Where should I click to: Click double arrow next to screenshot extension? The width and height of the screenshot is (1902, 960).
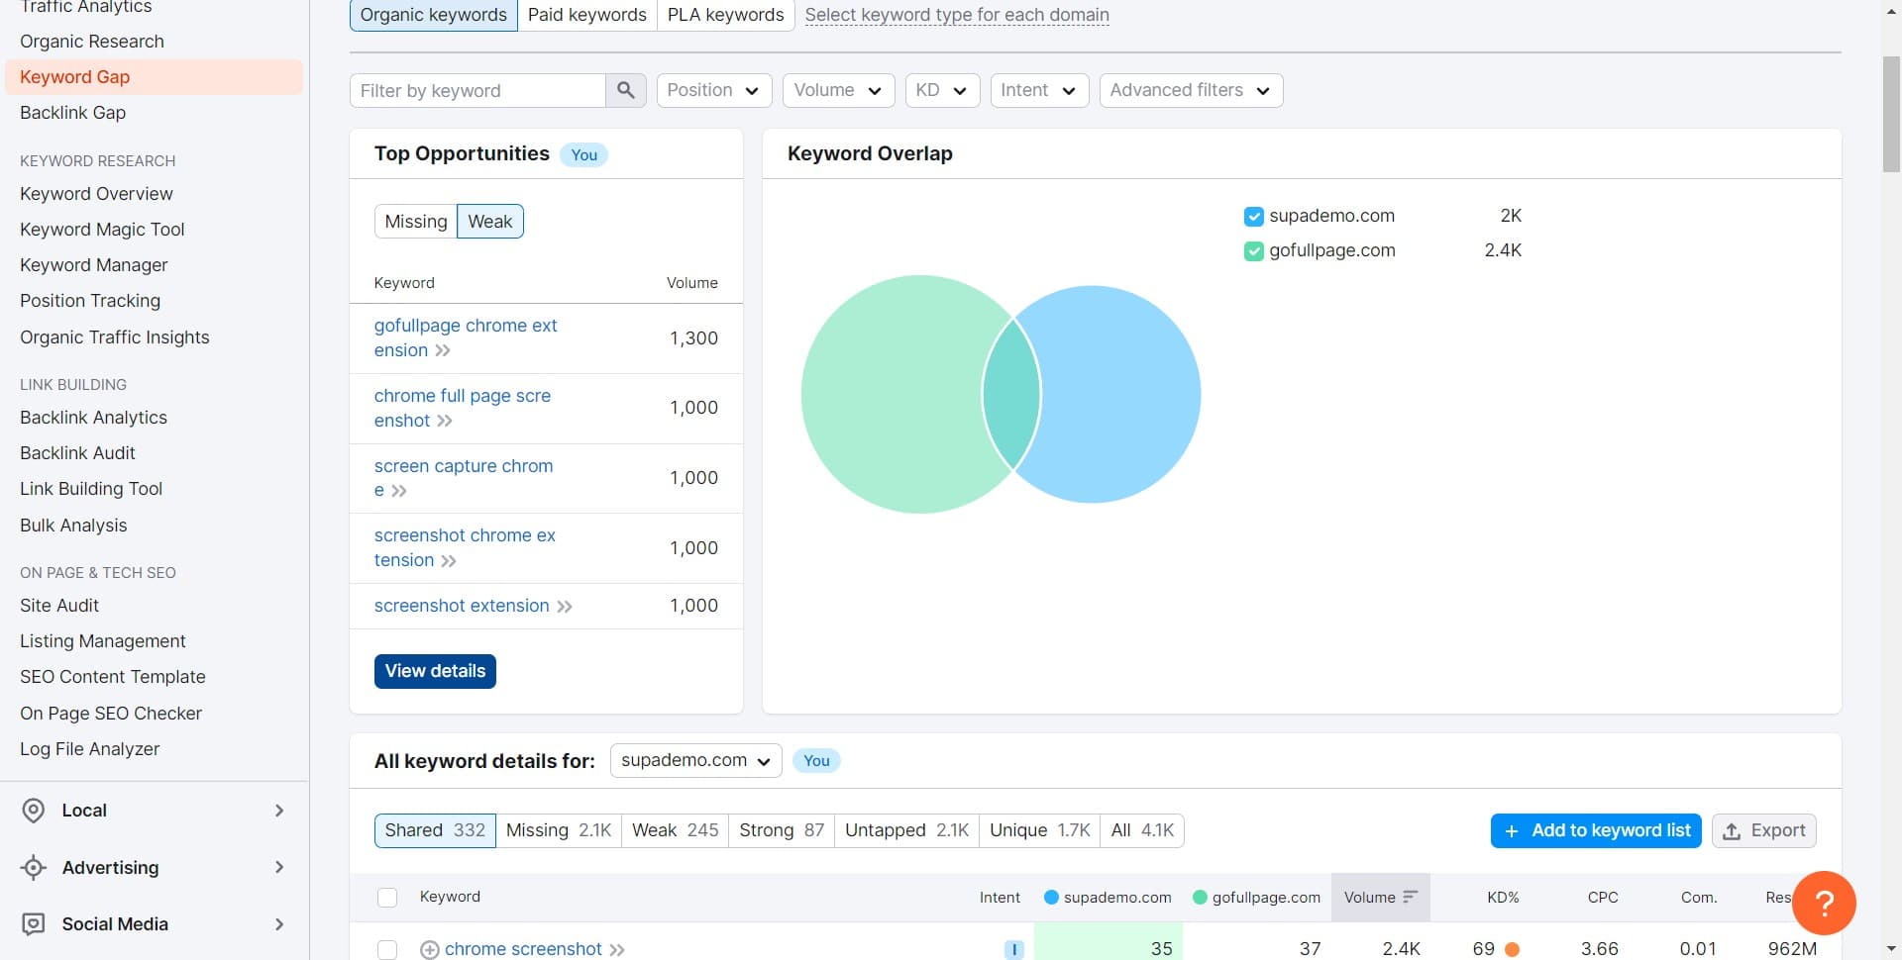565,607
